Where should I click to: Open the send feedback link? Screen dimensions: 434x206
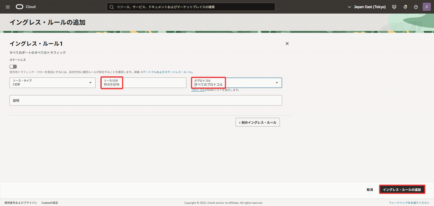pyautogui.click(x=409, y=203)
